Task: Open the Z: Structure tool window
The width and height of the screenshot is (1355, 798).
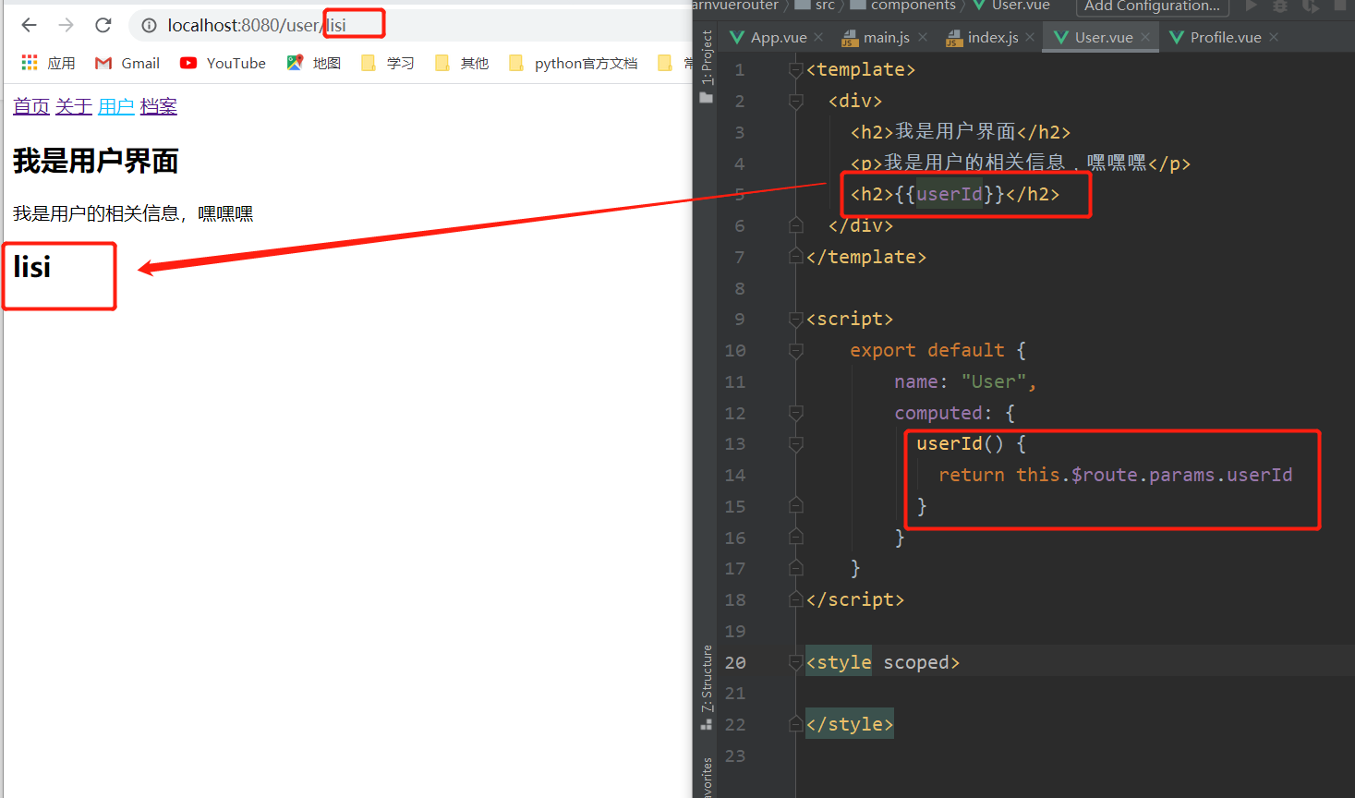Action: click(707, 686)
